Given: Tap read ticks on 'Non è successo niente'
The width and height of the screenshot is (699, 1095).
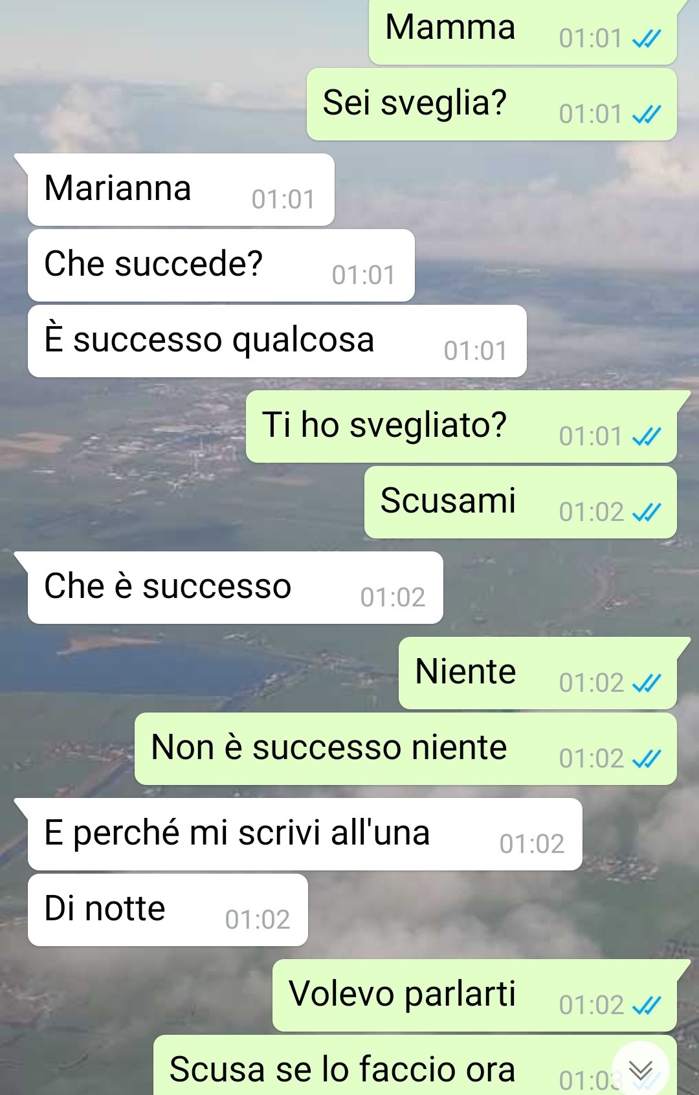Looking at the screenshot, I should click(647, 759).
